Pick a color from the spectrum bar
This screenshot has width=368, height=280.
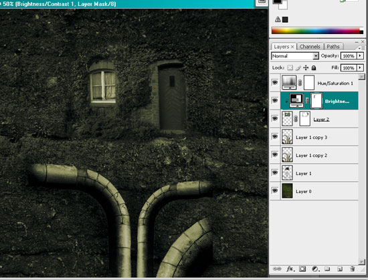click(316, 31)
